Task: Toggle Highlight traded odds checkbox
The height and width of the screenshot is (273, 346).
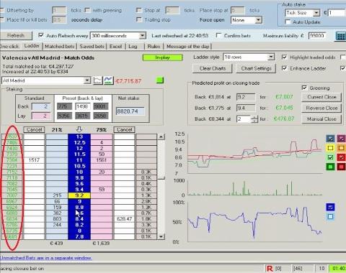Action: click(284, 57)
